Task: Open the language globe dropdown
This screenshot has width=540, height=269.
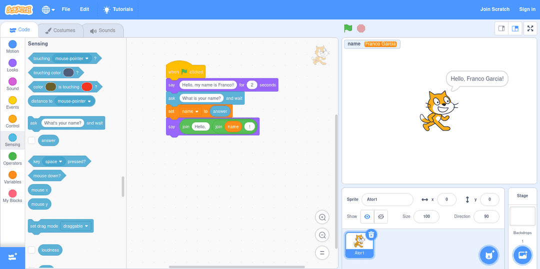Action: click(x=48, y=9)
